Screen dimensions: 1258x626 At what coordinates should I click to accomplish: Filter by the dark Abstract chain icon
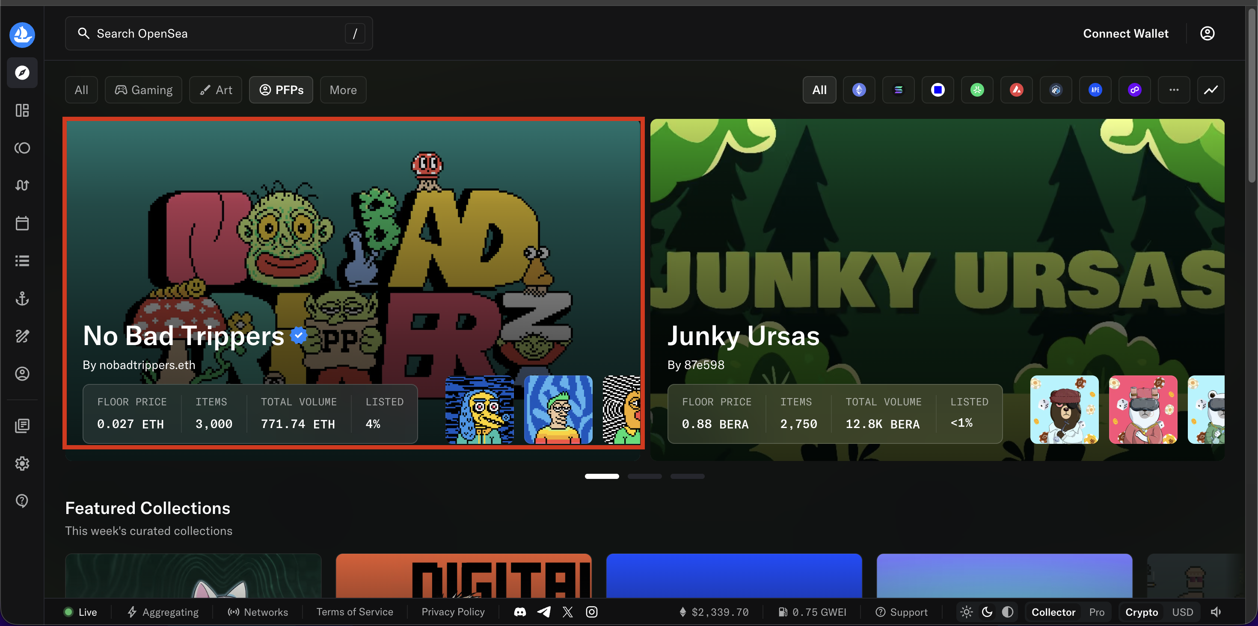point(1056,90)
